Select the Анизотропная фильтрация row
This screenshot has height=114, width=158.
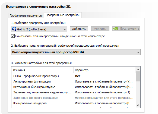click(x=73, y=81)
